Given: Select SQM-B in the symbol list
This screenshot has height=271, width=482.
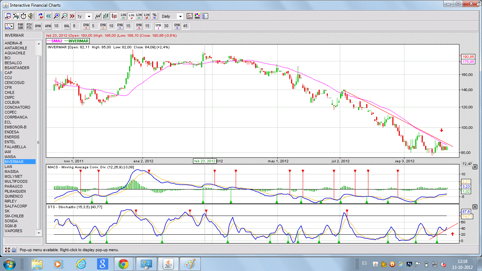Looking at the screenshot, I should (x=11, y=226).
